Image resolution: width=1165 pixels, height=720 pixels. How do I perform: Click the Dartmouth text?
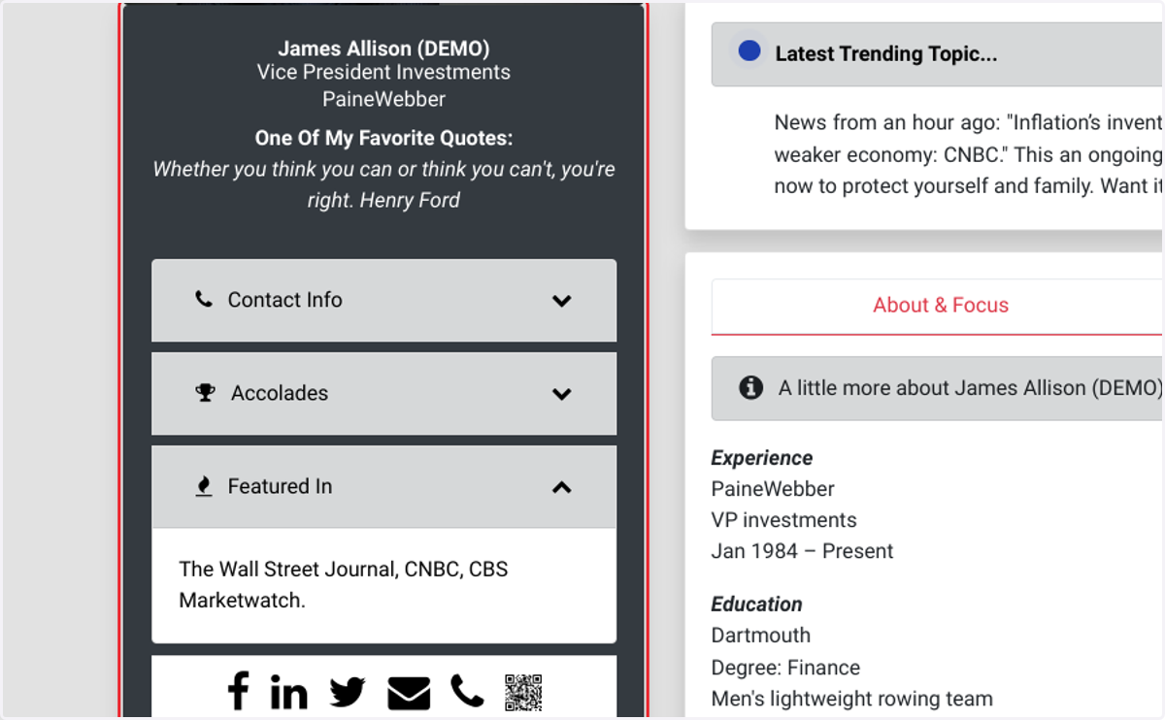(x=760, y=636)
